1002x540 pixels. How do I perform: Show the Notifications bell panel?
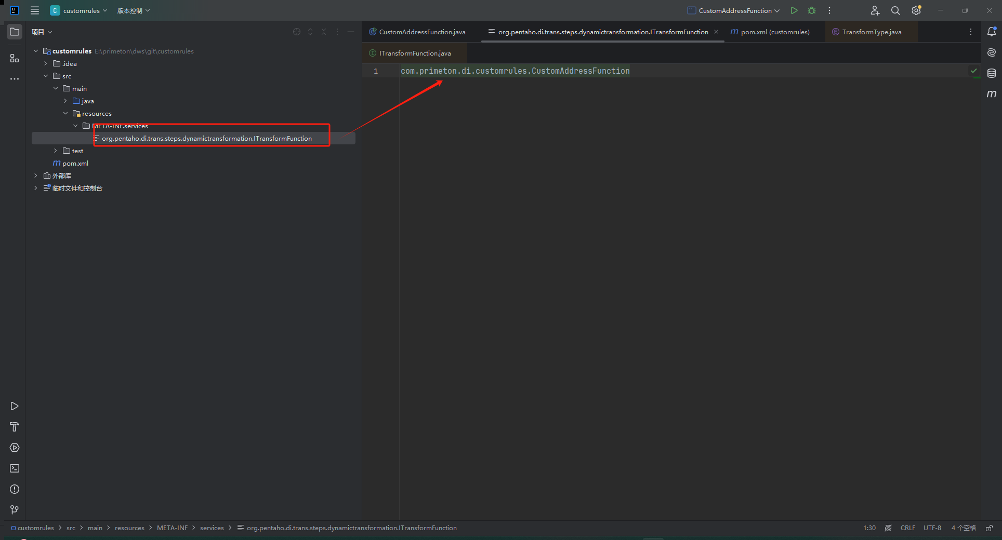point(992,32)
